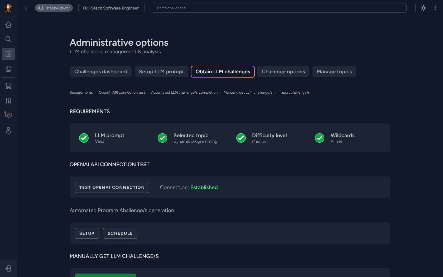Click the Schedule button
This screenshot has width=443, height=277.
pyautogui.click(x=120, y=233)
